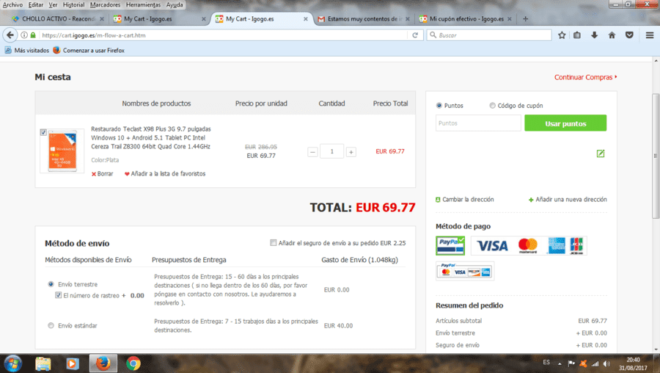Open the Archivo menu
The image size is (660, 373).
pyautogui.click(x=12, y=4)
